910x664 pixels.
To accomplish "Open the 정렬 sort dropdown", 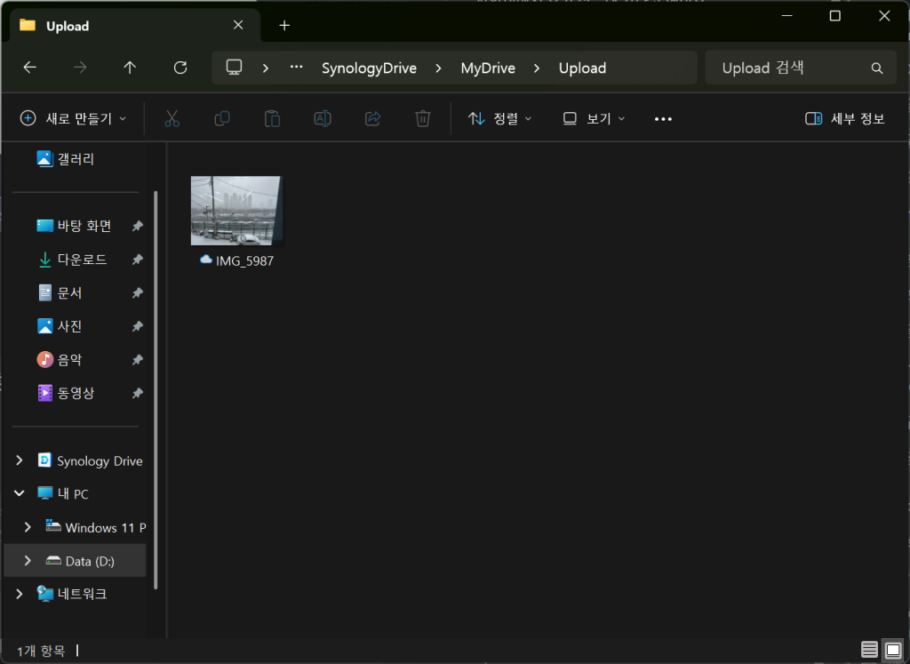I will pyautogui.click(x=499, y=119).
